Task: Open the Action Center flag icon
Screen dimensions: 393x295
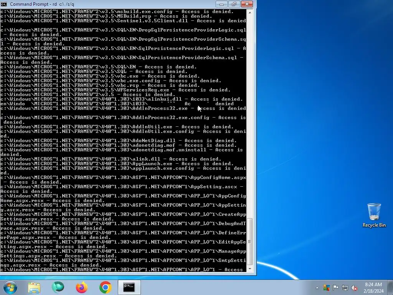Action: [x=335, y=288]
